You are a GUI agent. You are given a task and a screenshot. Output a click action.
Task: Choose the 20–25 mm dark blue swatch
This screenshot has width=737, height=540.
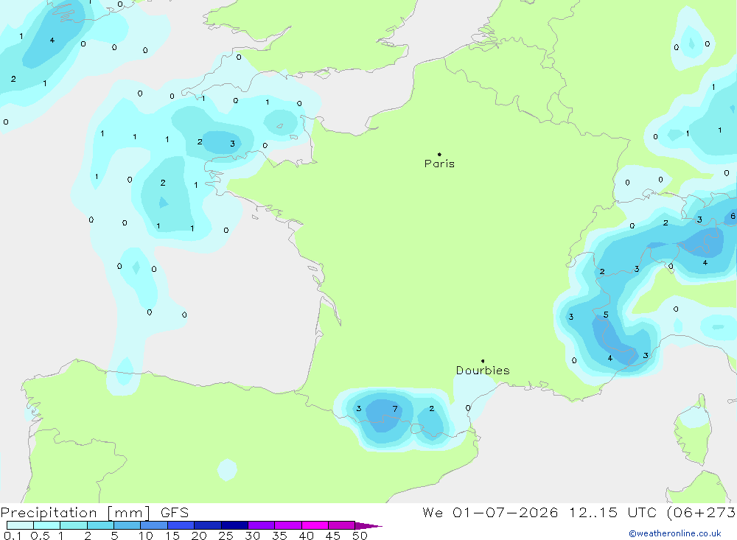click(x=208, y=525)
